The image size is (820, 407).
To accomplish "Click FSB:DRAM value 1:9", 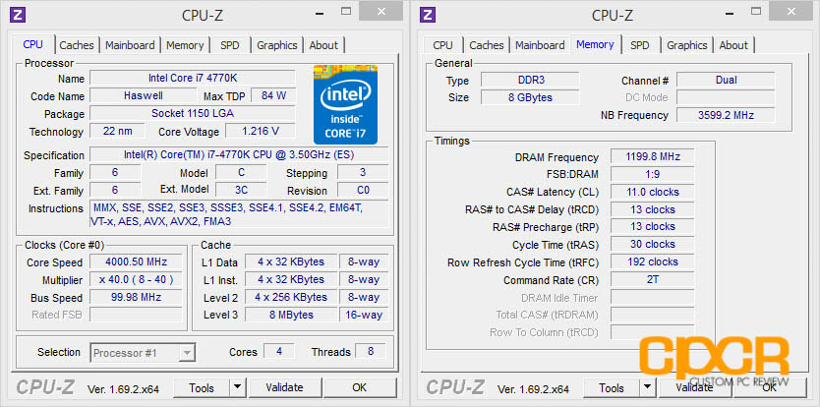I will [653, 174].
